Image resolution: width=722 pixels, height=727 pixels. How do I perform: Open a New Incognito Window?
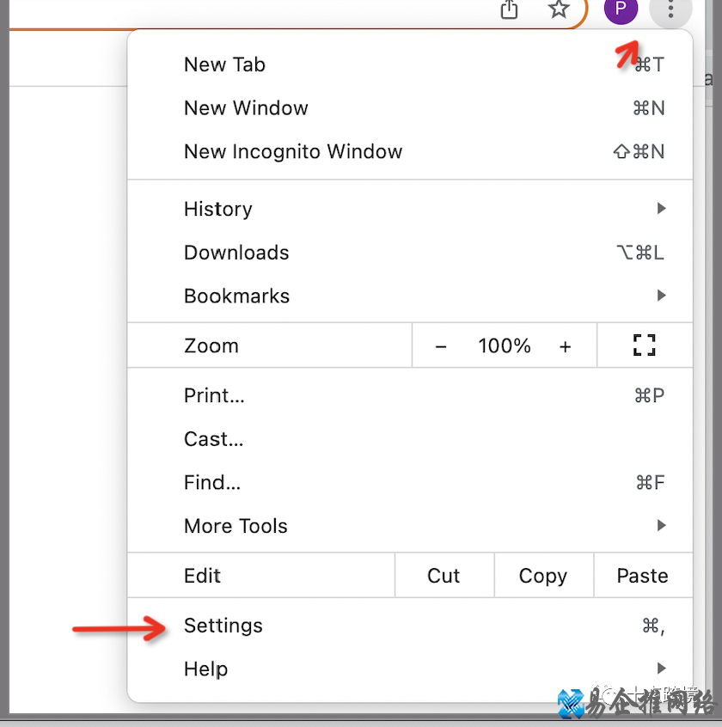pyautogui.click(x=293, y=152)
